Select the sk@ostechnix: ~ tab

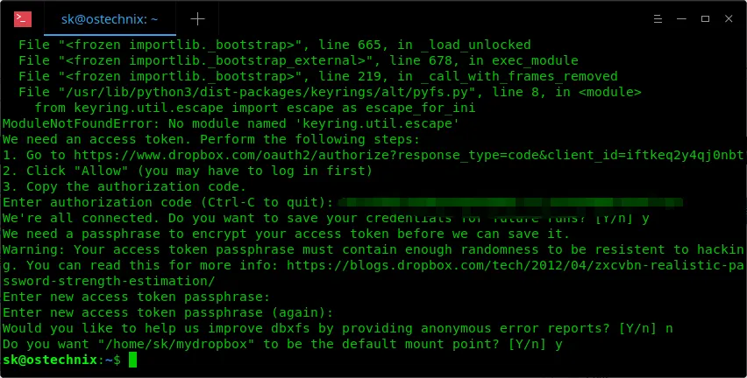109,18
